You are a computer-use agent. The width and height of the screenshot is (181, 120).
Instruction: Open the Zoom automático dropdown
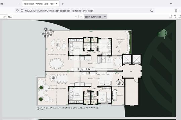96,17
